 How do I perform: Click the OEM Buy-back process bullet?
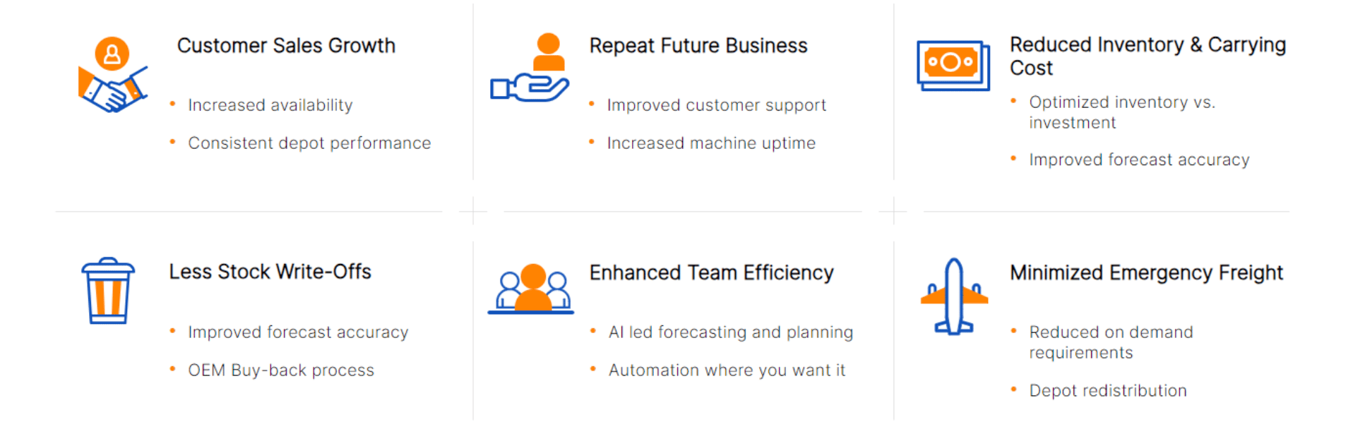(x=281, y=370)
